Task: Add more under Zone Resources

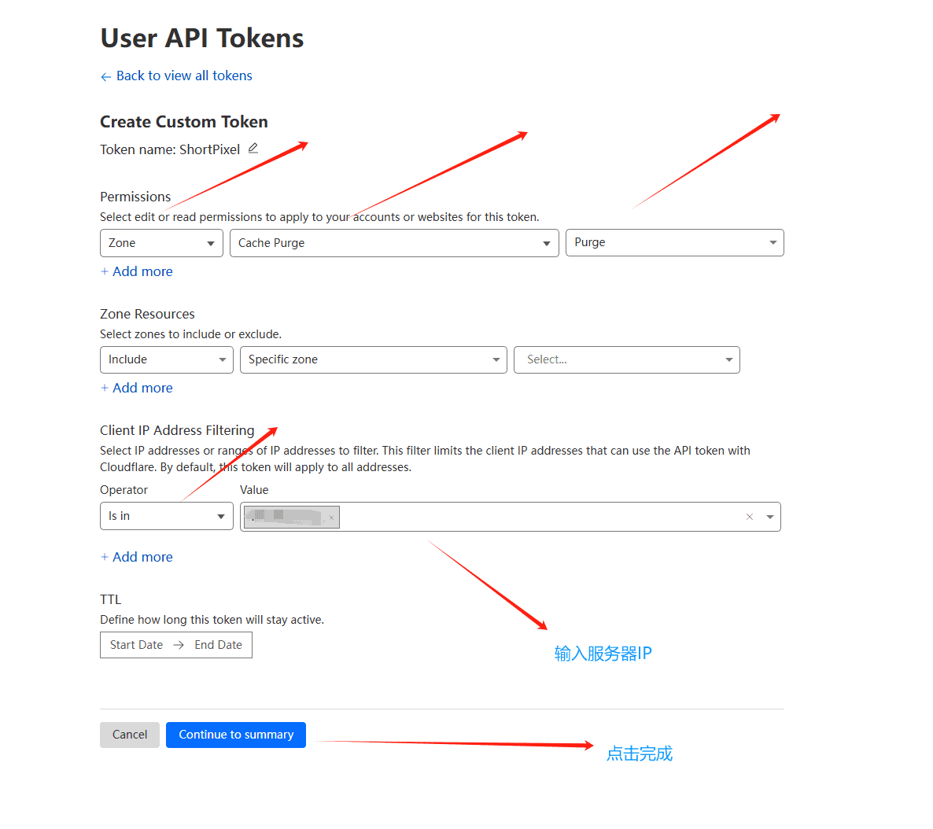Action: 137,388
